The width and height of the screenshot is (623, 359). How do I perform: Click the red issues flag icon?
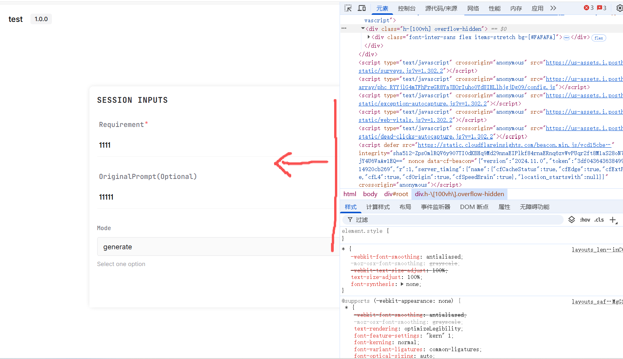click(599, 8)
